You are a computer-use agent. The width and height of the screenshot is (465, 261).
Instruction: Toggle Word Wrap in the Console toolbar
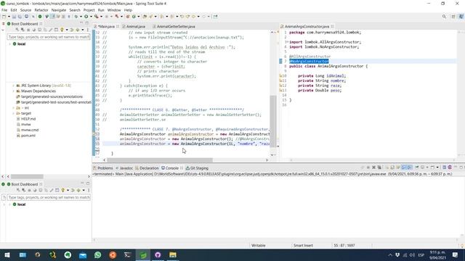click(398, 167)
